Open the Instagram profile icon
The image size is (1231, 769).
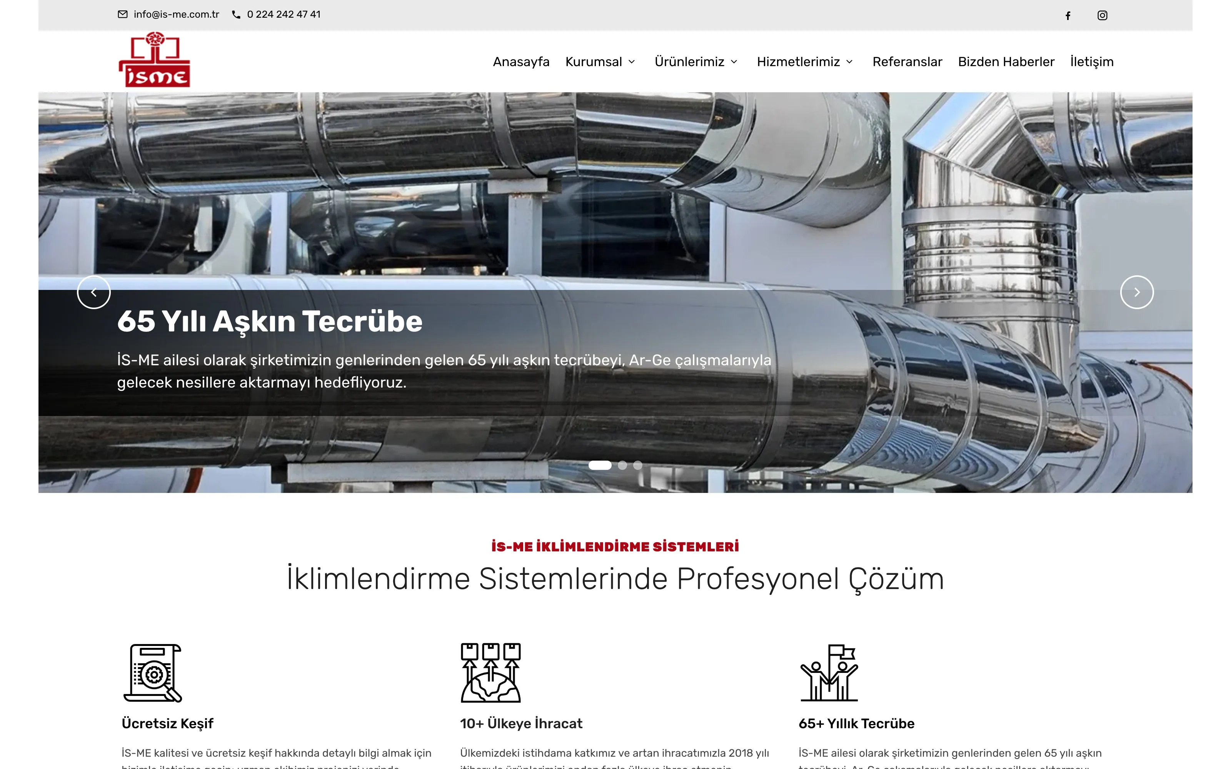(1102, 15)
